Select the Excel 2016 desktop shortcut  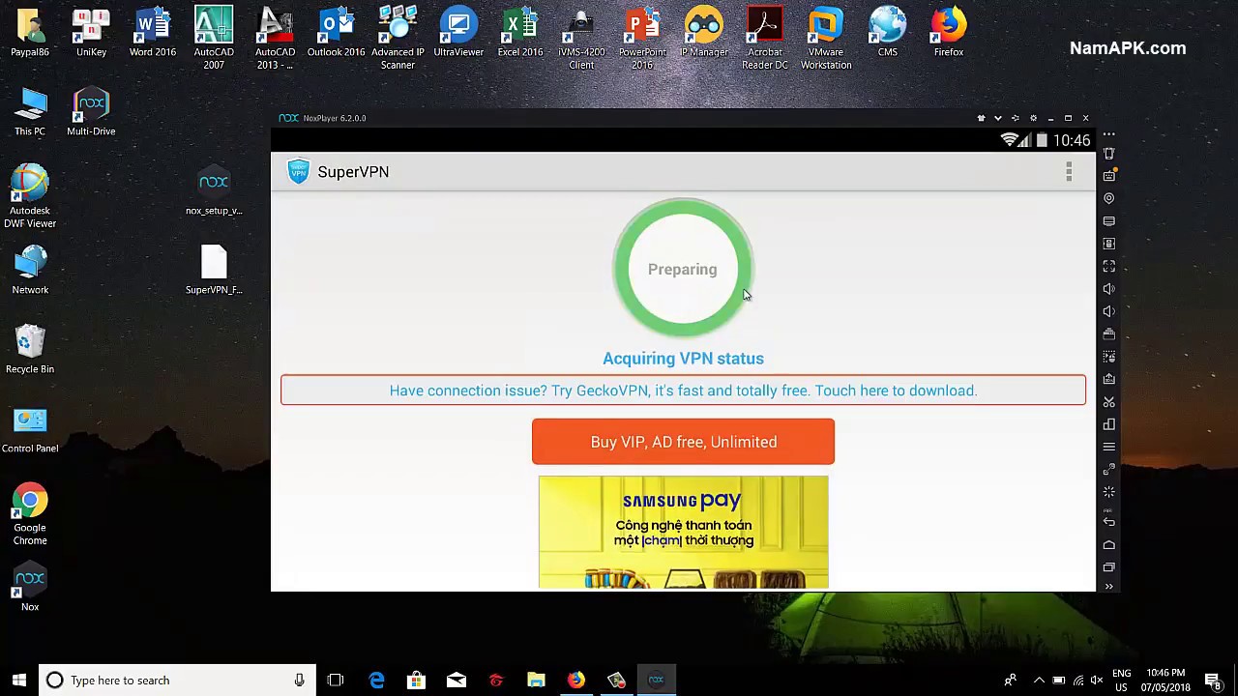click(x=520, y=32)
